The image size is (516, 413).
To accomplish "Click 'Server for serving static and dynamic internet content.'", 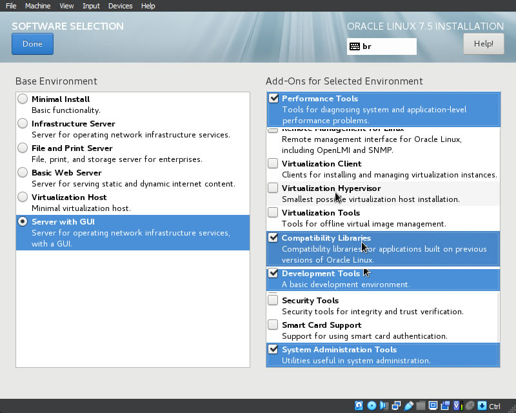I will tap(134, 184).
